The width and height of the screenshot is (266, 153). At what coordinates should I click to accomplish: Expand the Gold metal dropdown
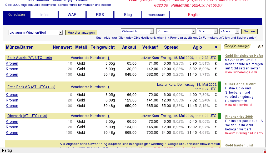pos(207,31)
